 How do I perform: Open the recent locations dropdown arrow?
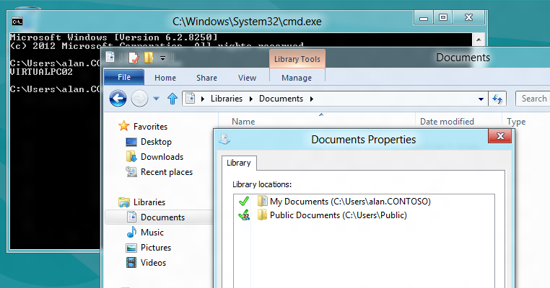point(156,99)
